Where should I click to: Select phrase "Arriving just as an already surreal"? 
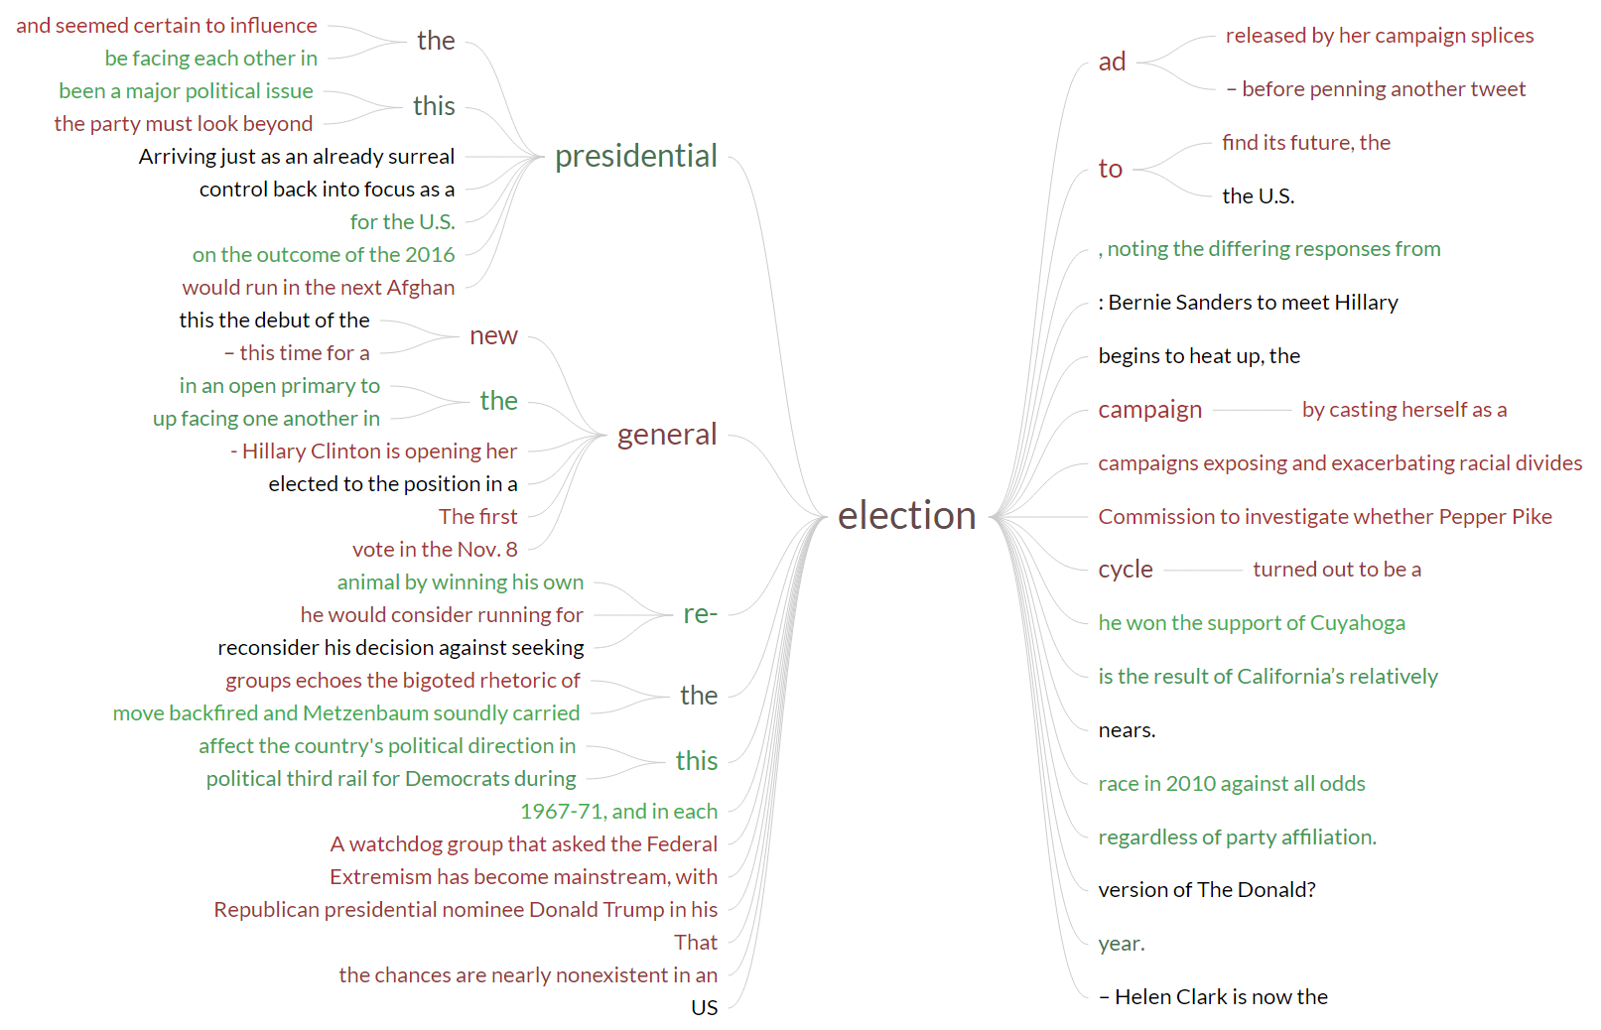[x=297, y=157]
